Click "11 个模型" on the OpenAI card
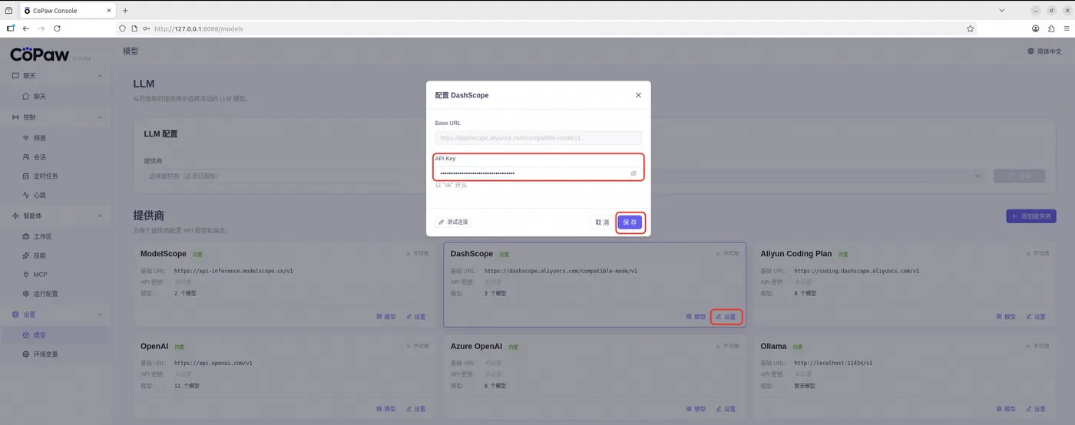Screen dimensions: 1075x425 [187, 386]
